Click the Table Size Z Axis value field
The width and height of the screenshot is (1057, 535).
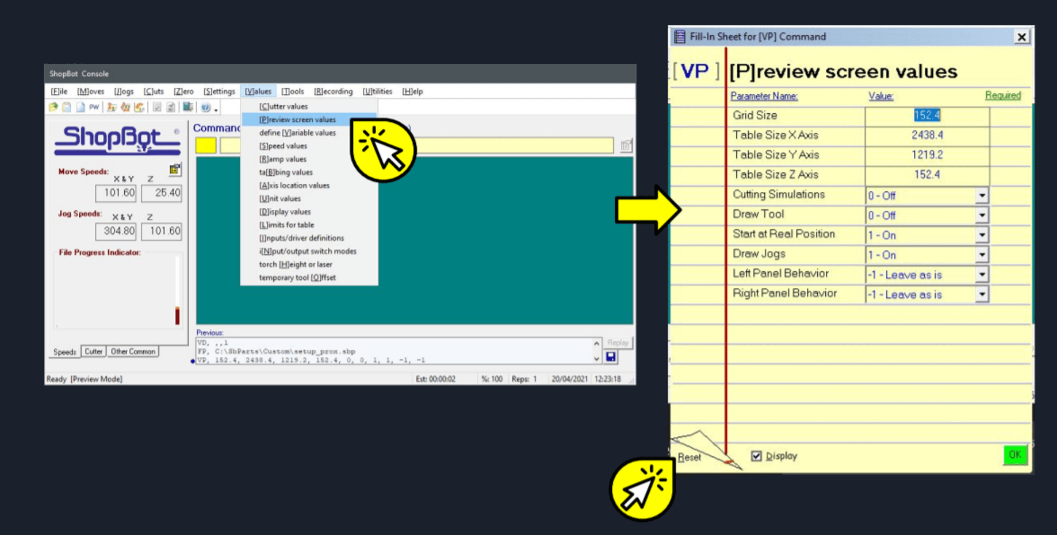pos(927,175)
